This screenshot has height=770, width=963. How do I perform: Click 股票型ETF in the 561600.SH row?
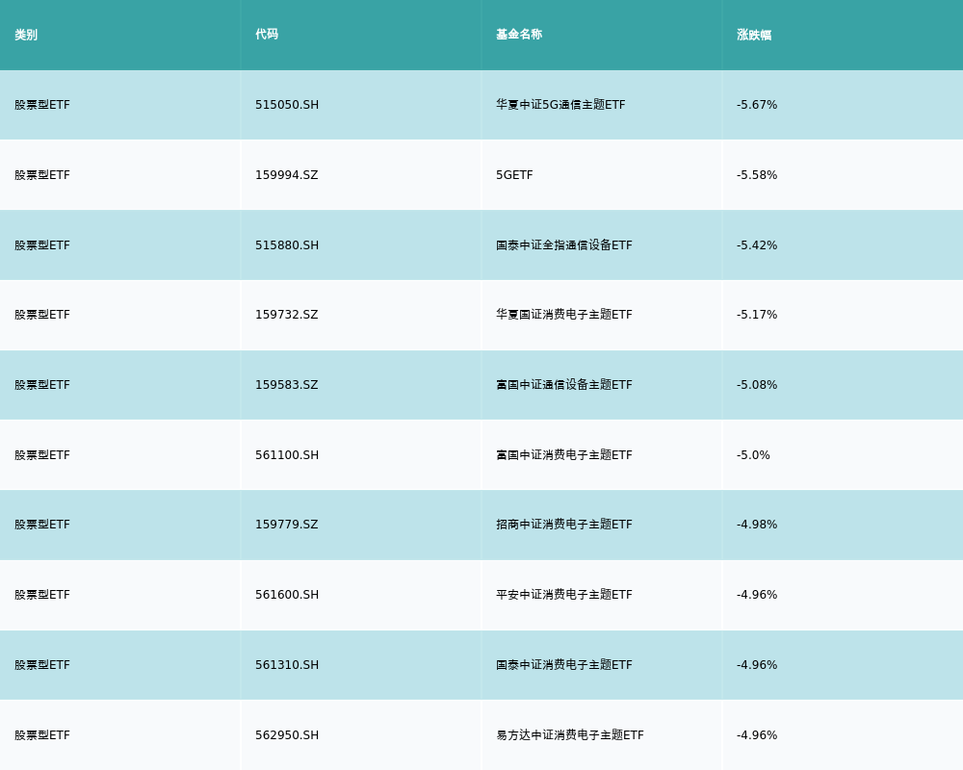[42, 595]
